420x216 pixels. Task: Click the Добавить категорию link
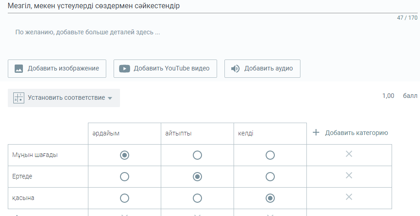pyautogui.click(x=356, y=133)
